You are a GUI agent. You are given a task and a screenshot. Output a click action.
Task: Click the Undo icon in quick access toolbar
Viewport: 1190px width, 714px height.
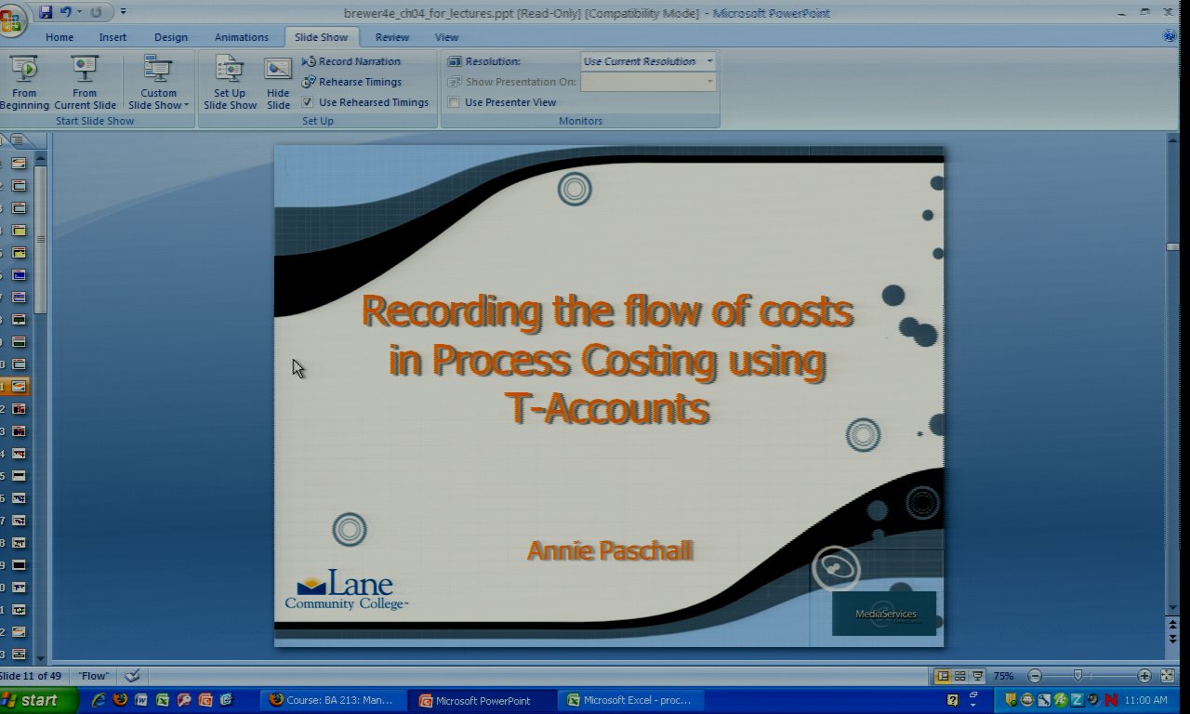point(66,12)
